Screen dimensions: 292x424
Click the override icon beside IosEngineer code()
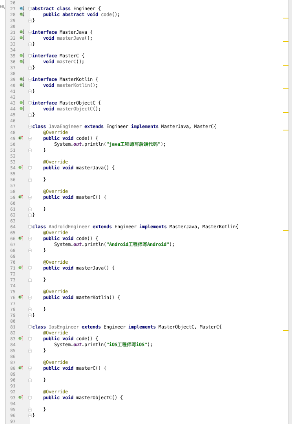(x=21, y=338)
